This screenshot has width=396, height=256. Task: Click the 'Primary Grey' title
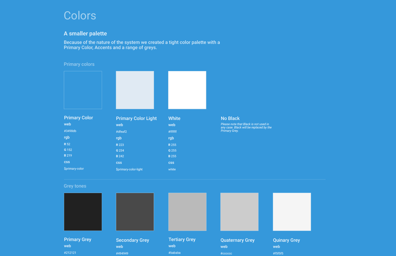click(78, 239)
